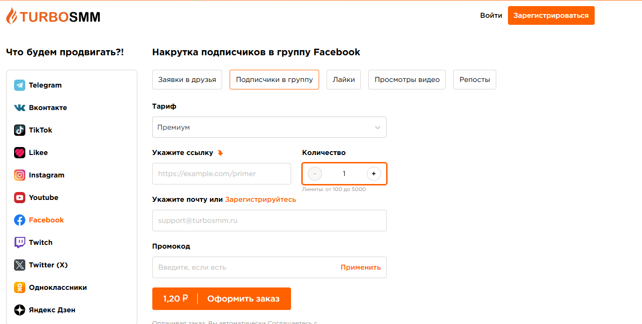The height and width of the screenshot is (324, 642).
Task: Open the Instagram icon
Action: (x=20, y=175)
